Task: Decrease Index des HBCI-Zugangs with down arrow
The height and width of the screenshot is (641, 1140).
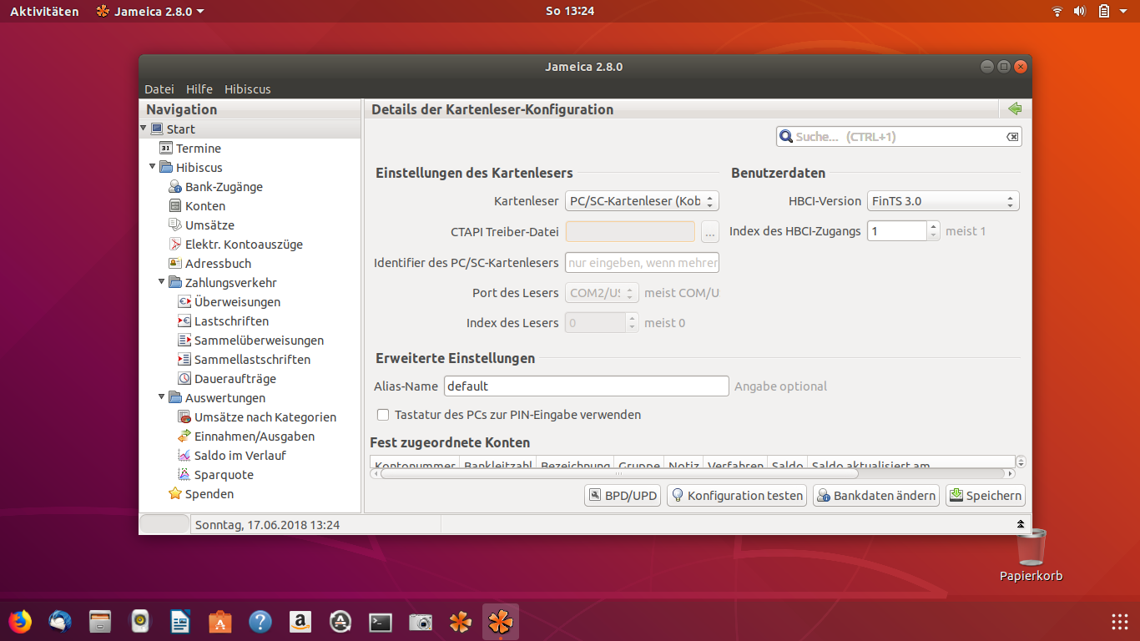Action: coord(934,236)
